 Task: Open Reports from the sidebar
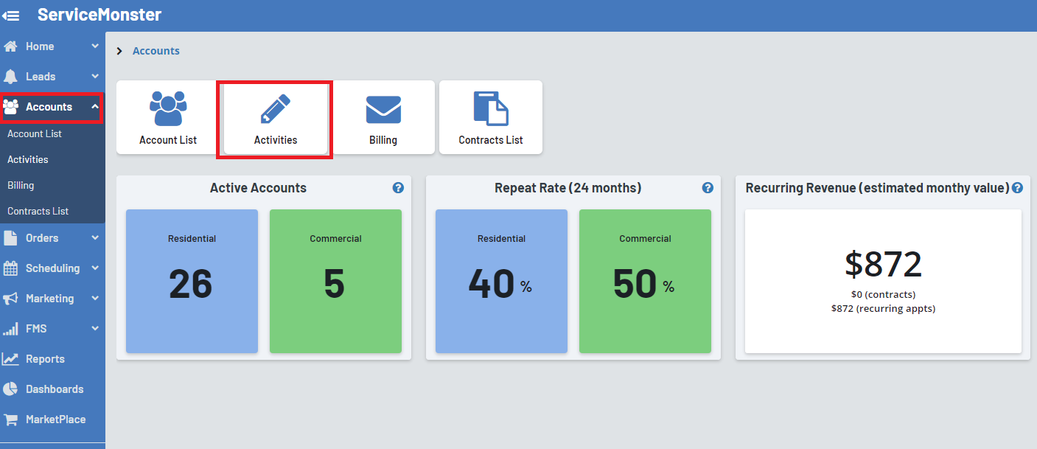click(x=44, y=359)
